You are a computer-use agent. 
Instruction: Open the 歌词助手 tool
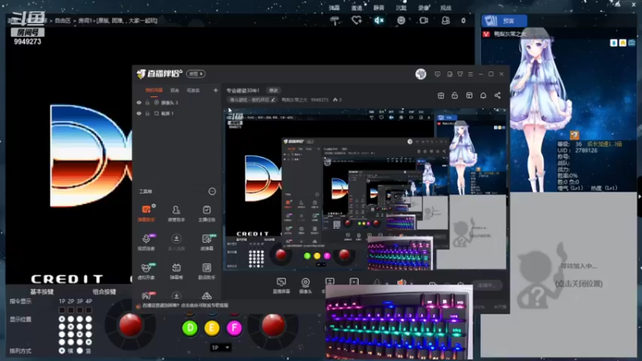point(206,271)
